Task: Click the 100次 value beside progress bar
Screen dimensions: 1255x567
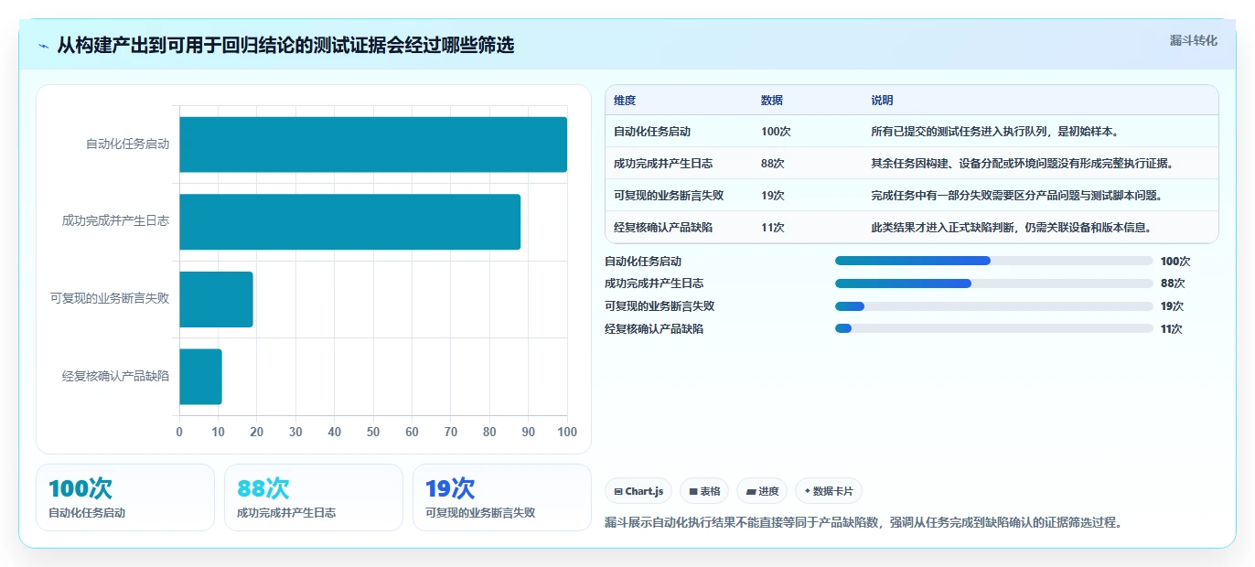Action: (x=1175, y=262)
